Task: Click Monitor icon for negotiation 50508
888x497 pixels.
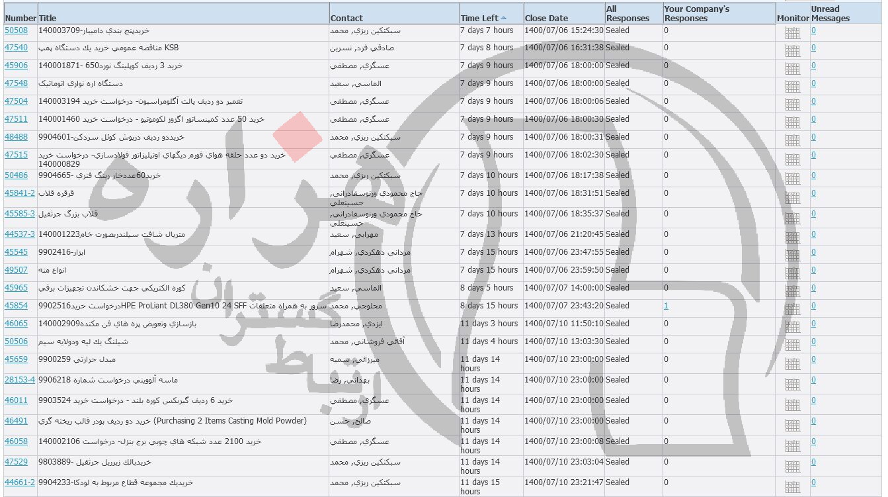Action: click(792, 32)
